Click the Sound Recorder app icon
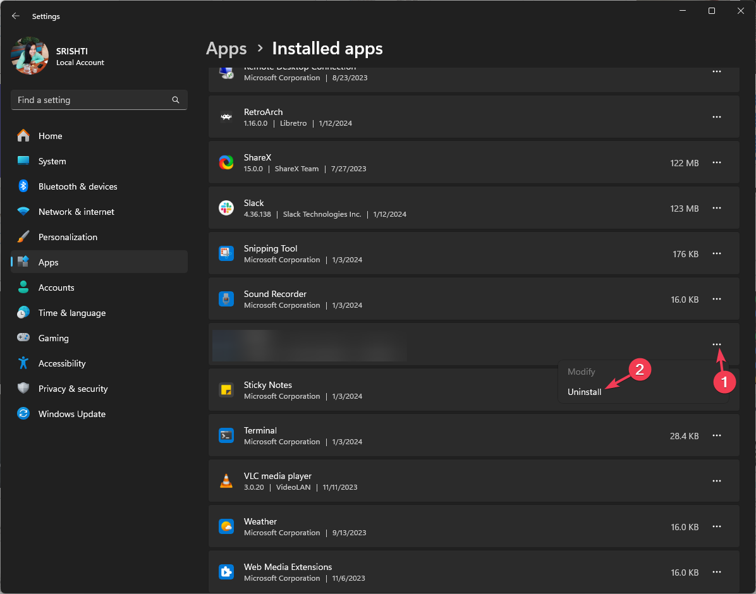Viewport: 756px width, 594px height. (226, 299)
